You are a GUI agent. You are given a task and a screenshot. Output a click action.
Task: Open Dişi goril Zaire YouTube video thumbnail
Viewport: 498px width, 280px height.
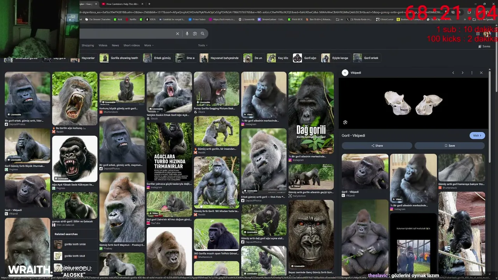click(x=169, y=204)
